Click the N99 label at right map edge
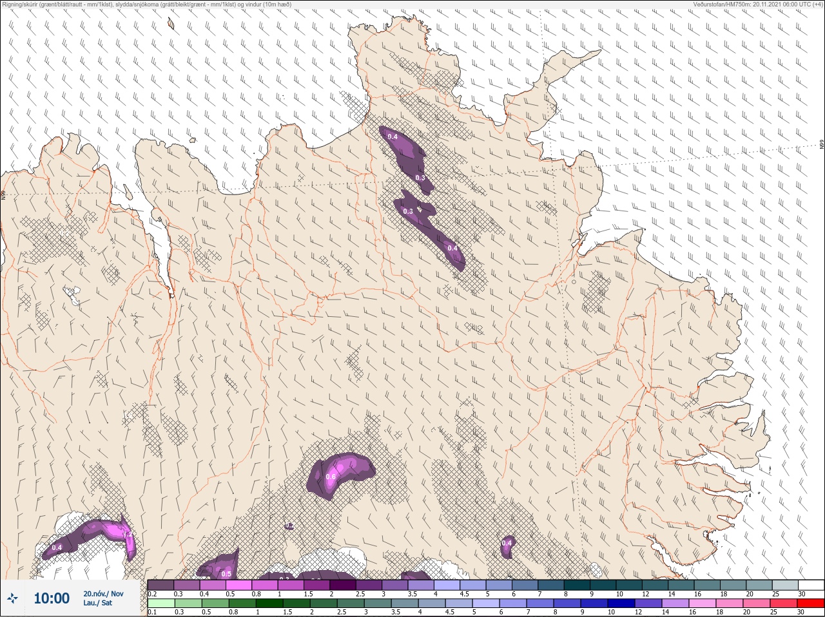Screen dimensions: 825x617 pos(822,145)
